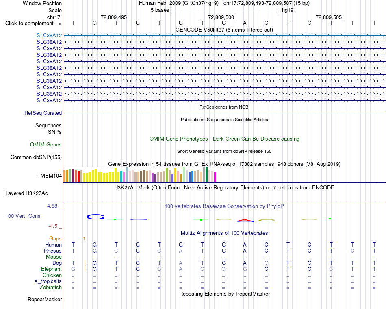Click the 72,809,505 ruler position
The height and width of the screenshot is (309, 386).
[x=329, y=17]
